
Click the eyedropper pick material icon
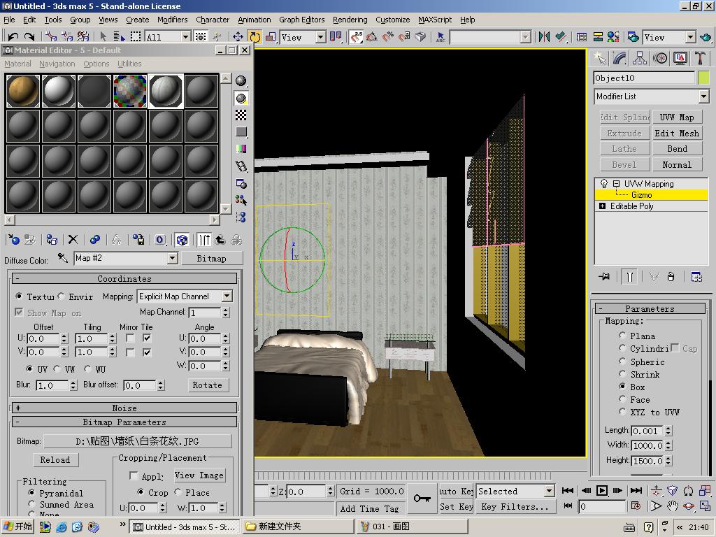click(62, 259)
